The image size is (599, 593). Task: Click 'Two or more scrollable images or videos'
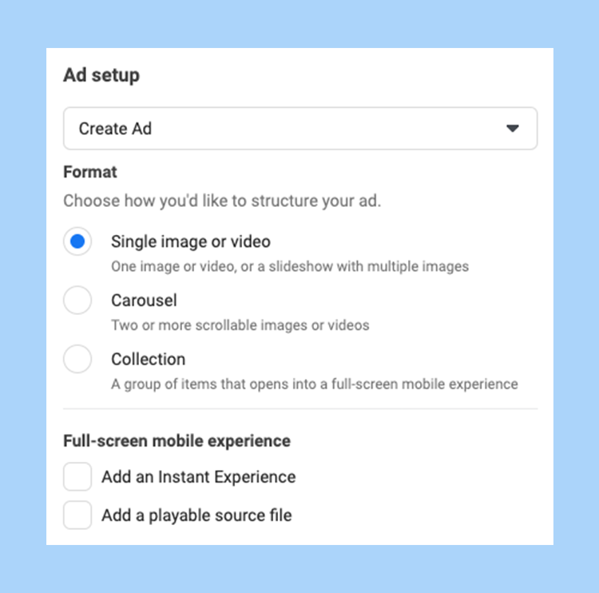(240, 325)
